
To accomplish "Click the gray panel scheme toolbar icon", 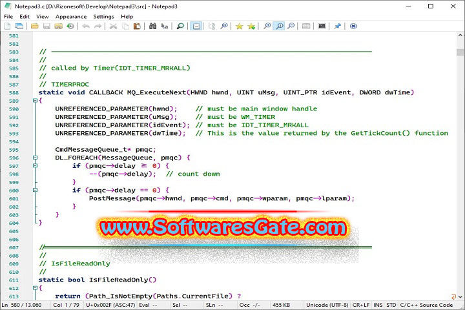I will click(306, 26).
